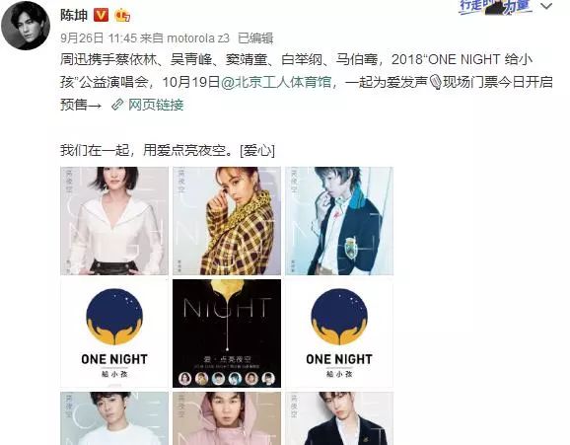The image size is (570, 445).
Task: Open the black NIGHT concert poster thumbnail
Action: point(227,334)
